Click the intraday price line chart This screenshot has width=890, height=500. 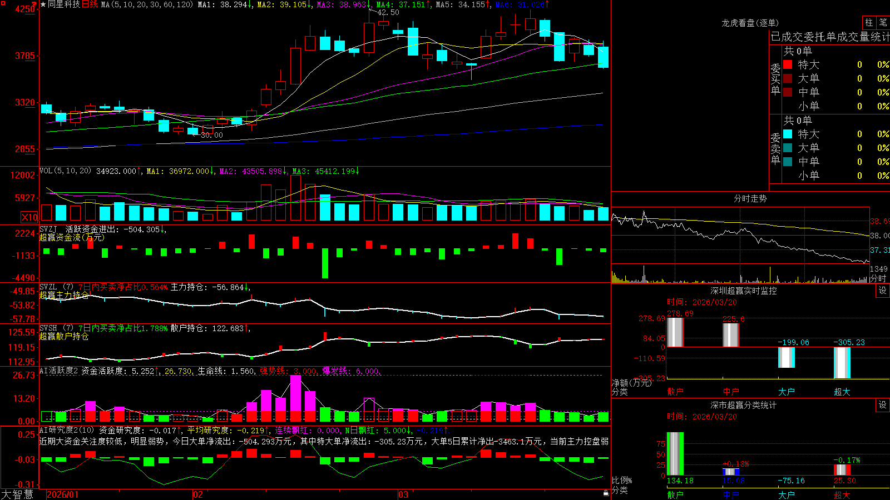pyautogui.click(x=740, y=236)
